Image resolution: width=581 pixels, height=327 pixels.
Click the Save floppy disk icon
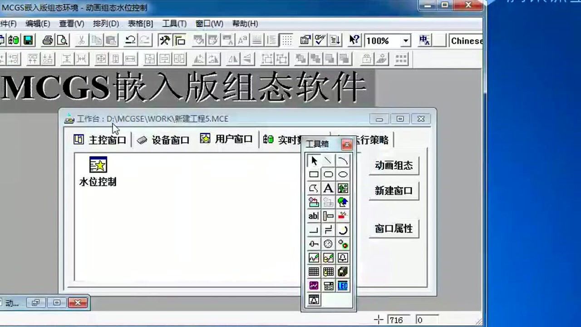pyautogui.click(x=28, y=40)
